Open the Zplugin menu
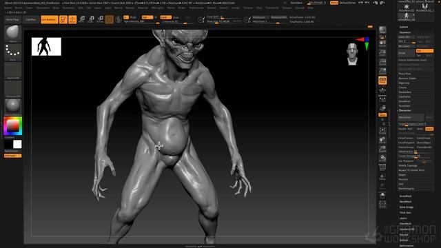 coord(287,8)
